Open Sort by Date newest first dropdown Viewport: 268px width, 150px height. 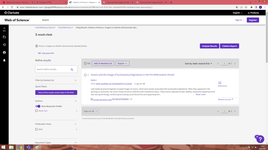[198, 64]
